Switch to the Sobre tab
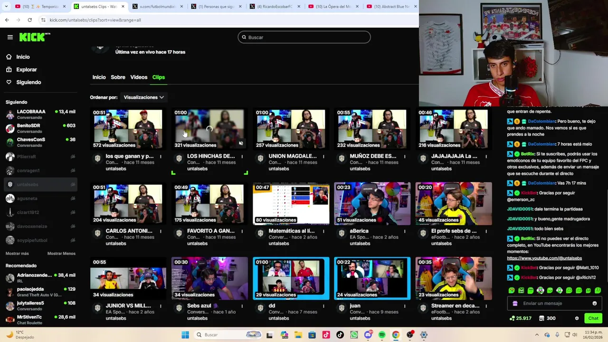Image resolution: width=608 pixels, height=342 pixels. pyautogui.click(x=118, y=77)
